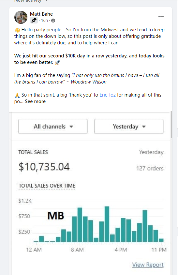Open the View Report link

(x=148, y=265)
